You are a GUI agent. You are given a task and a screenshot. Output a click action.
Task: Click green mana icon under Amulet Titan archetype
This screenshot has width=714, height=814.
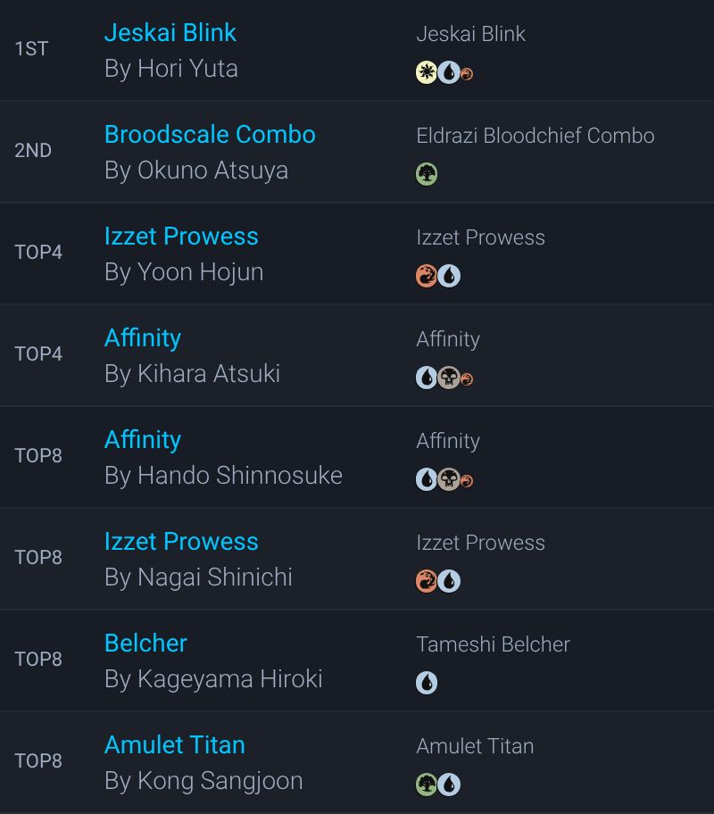tap(427, 785)
